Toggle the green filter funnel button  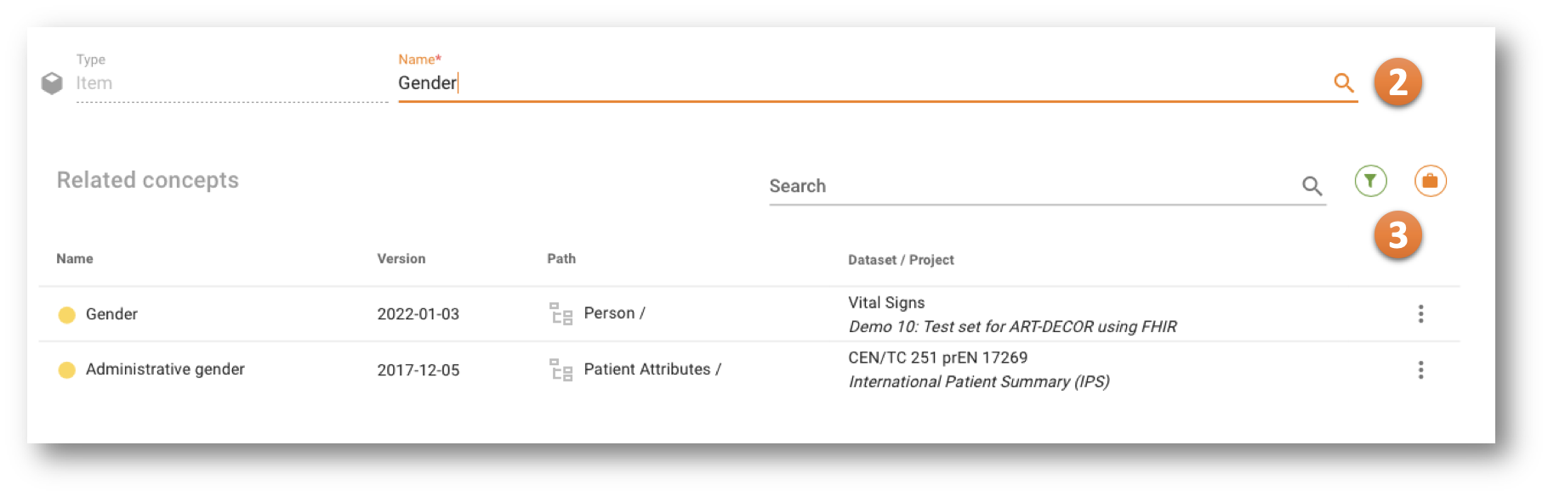pyautogui.click(x=1370, y=181)
